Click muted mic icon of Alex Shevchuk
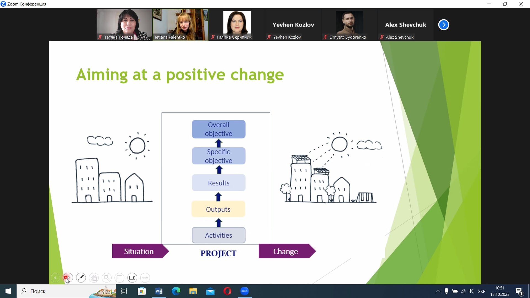The image size is (530, 298). pyautogui.click(x=382, y=37)
